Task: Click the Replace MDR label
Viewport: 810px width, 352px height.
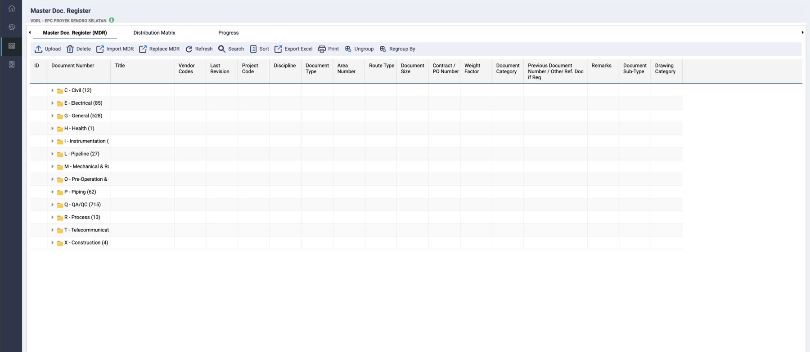Action: (x=164, y=49)
